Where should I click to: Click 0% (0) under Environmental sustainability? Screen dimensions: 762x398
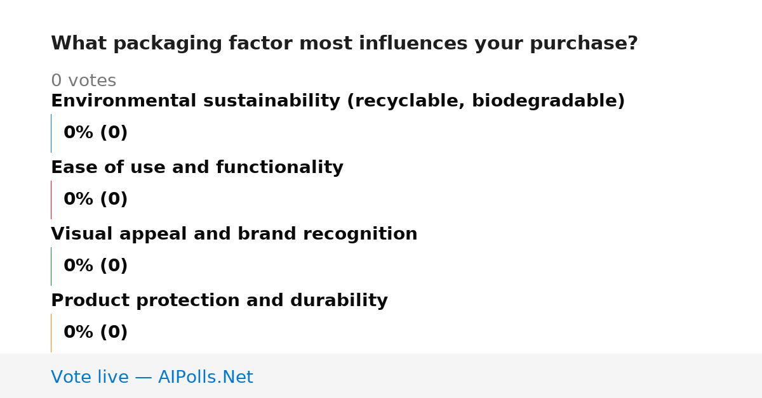tap(96, 133)
